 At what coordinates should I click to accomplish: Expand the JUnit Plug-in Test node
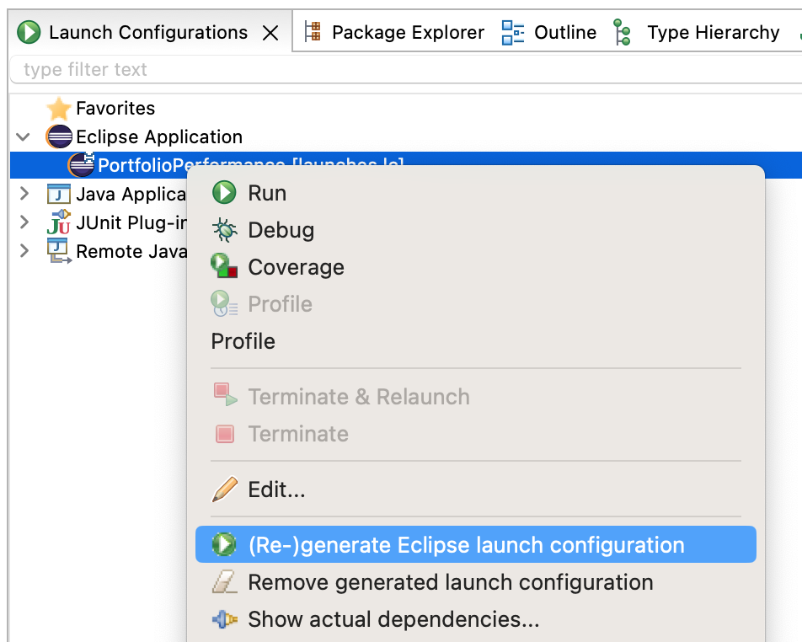(24, 222)
